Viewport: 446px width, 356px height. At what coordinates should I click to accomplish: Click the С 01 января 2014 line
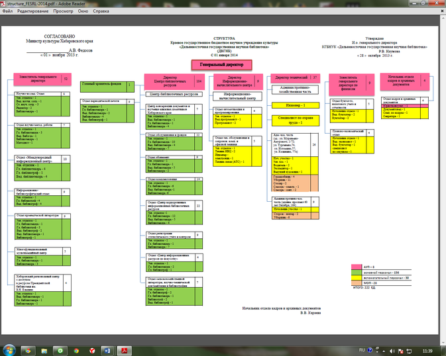coord(224,55)
